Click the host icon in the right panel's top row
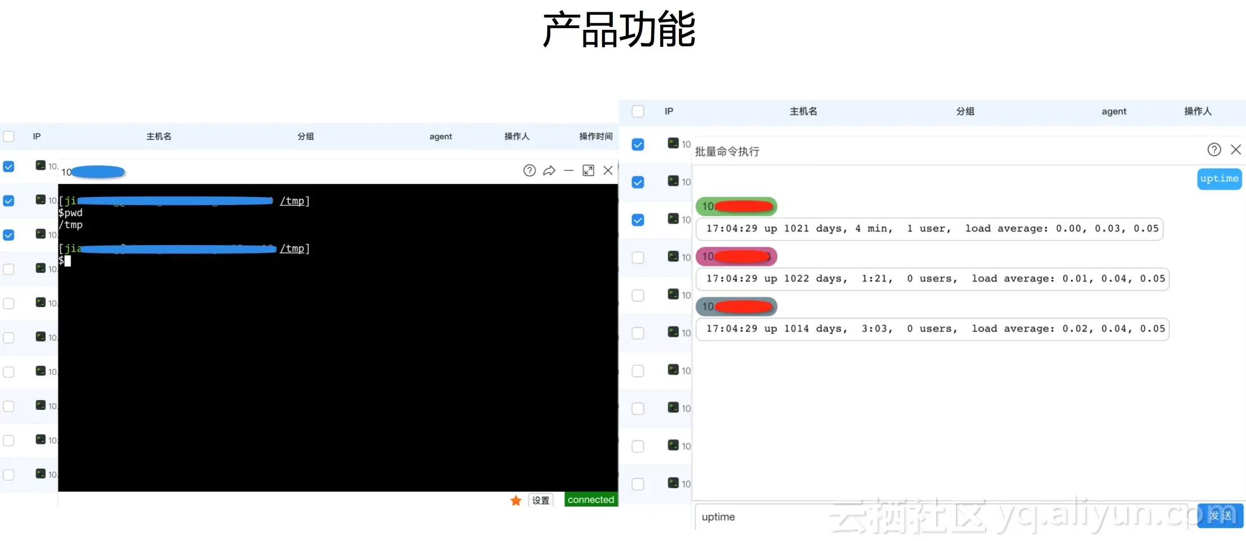 pos(673,143)
